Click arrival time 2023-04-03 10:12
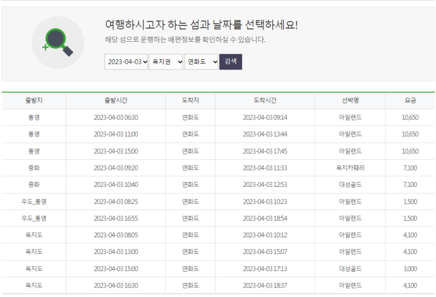 265,235
